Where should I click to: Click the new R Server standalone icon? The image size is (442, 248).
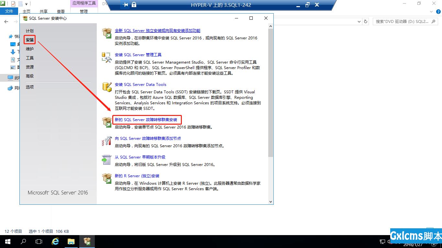tap(107, 178)
